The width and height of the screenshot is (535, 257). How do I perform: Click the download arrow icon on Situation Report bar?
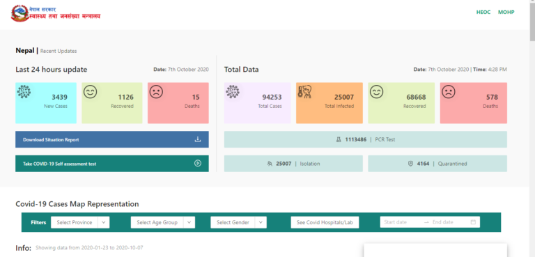(198, 139)
